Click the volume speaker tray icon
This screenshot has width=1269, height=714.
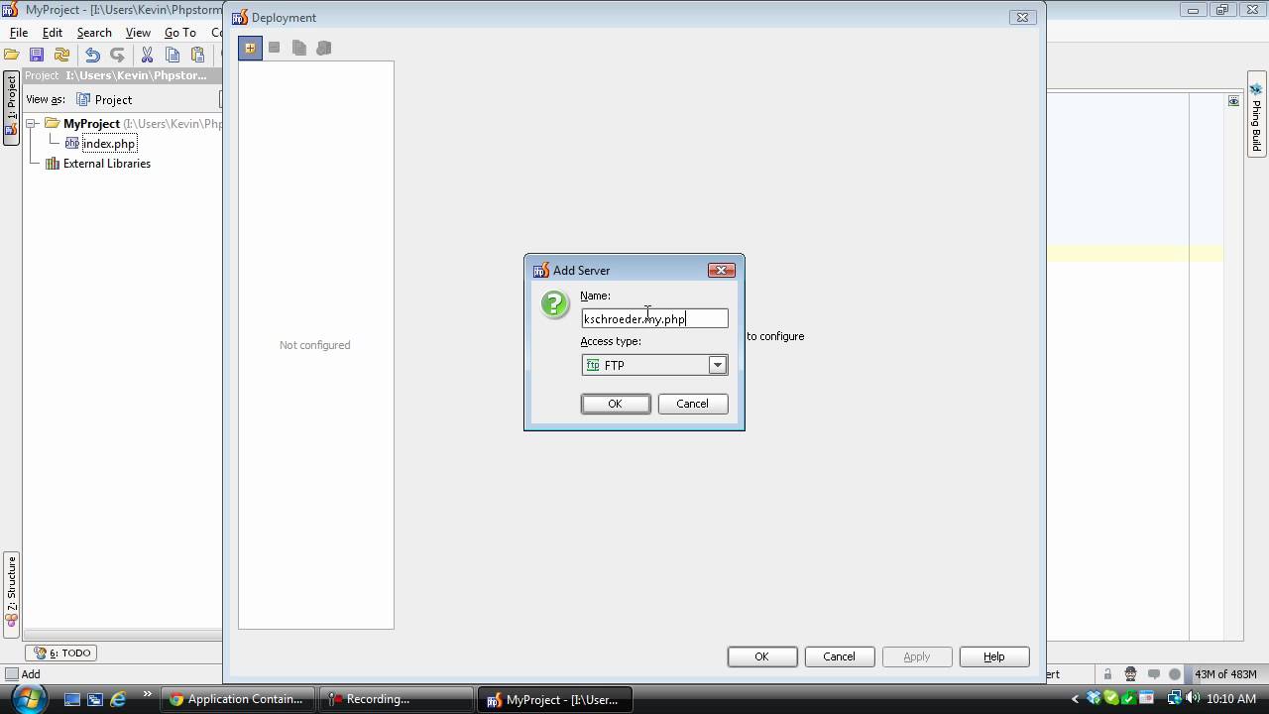click(x=1193, y=699)
